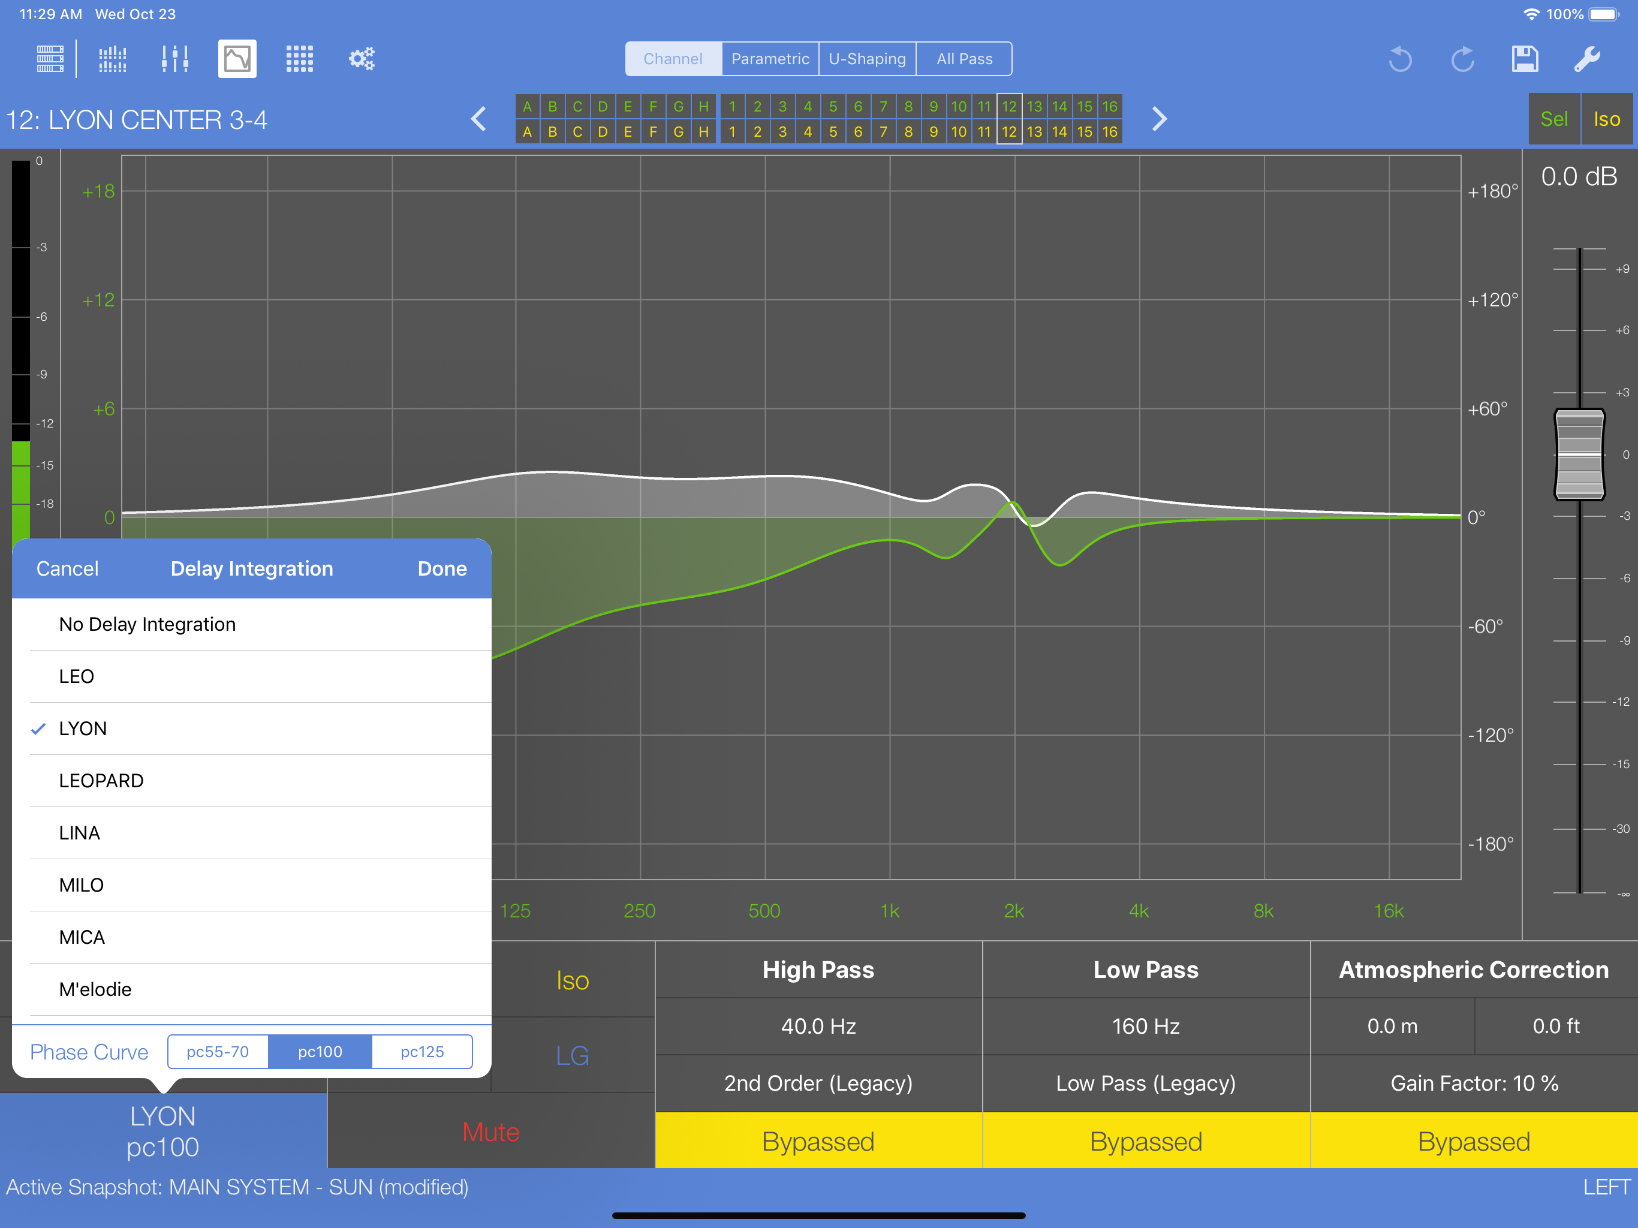Viewport: 1638px width, 1228px height.
Task: Open the gears settings icon
Action: (x=362, y=59)
